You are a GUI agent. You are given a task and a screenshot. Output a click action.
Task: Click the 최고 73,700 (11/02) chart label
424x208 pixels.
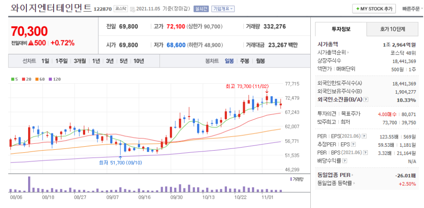[247, 86]
